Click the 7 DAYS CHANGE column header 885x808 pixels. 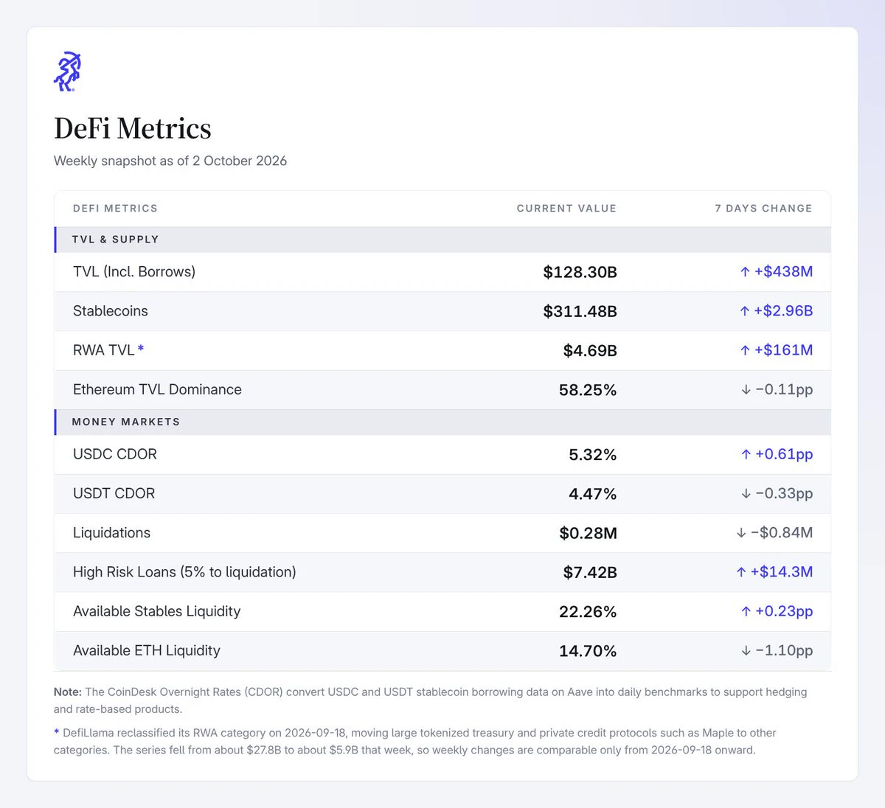[x=763, y=208]
